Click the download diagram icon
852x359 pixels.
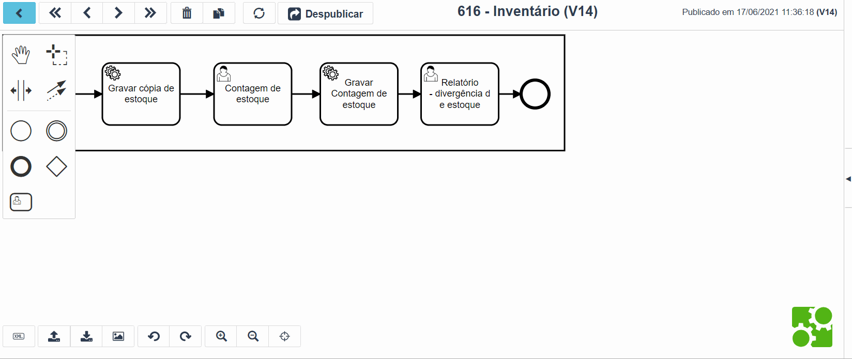point(86,336)
